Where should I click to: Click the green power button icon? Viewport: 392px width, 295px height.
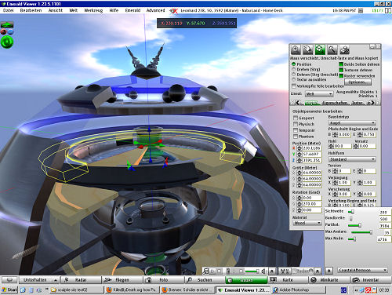tap(7, 42)
